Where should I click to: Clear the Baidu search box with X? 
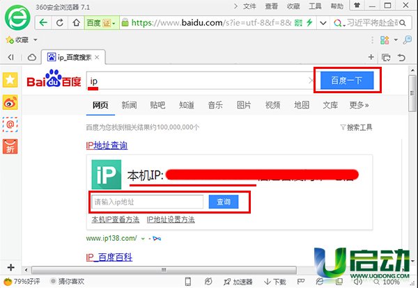click(311, 80)
